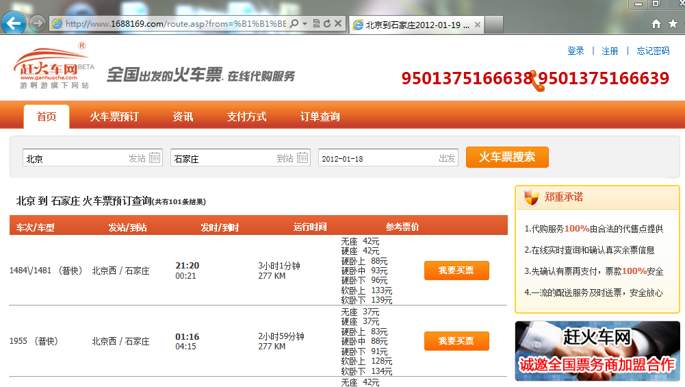Open the station picker icon beside 到站
This screenshot has height=387, width=685.
302,158
